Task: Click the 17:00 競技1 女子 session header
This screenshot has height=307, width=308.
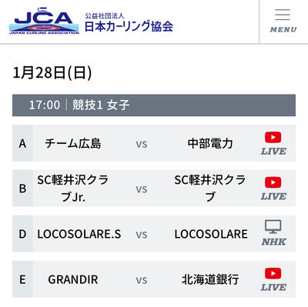Action: pyautogui.click(x=154, y=105)
